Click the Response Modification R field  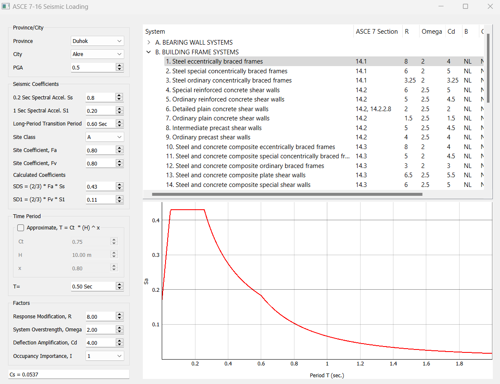click(x=100, y=317)
